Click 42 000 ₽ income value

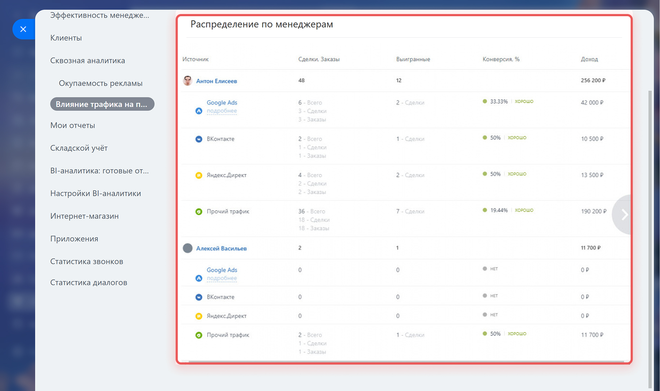(x=592, y=103)
